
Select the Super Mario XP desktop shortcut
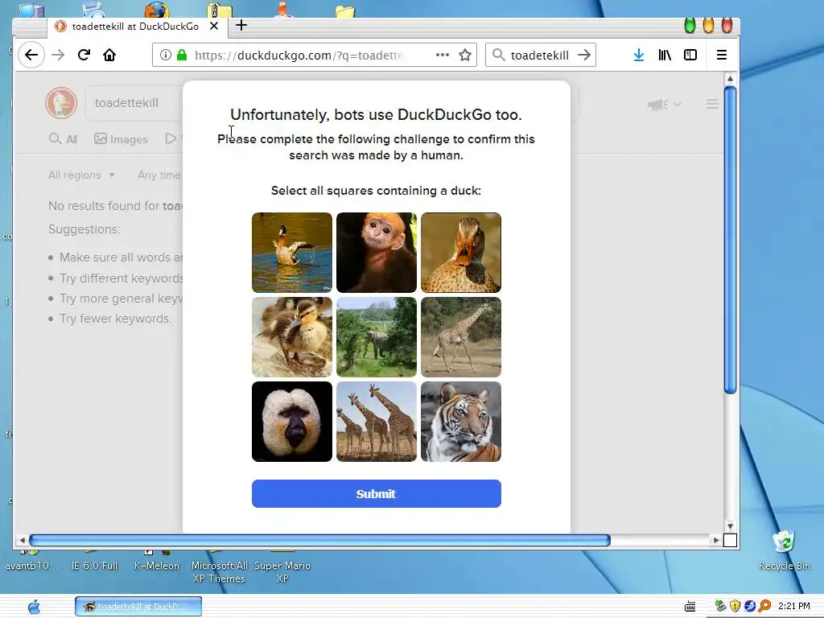tap(282, 571)
